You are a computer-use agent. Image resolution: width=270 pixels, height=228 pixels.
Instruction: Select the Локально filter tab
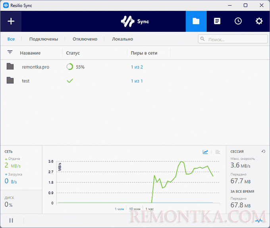(x=122, y=39)
